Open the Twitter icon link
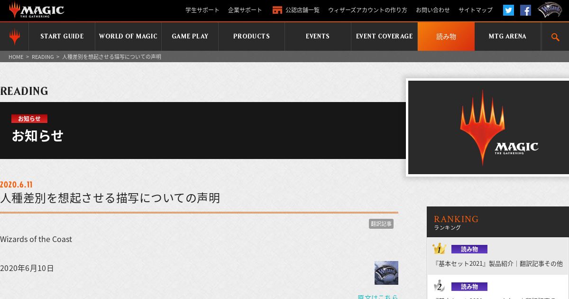This screenshot has width=569, height=299. pos(508,10)
